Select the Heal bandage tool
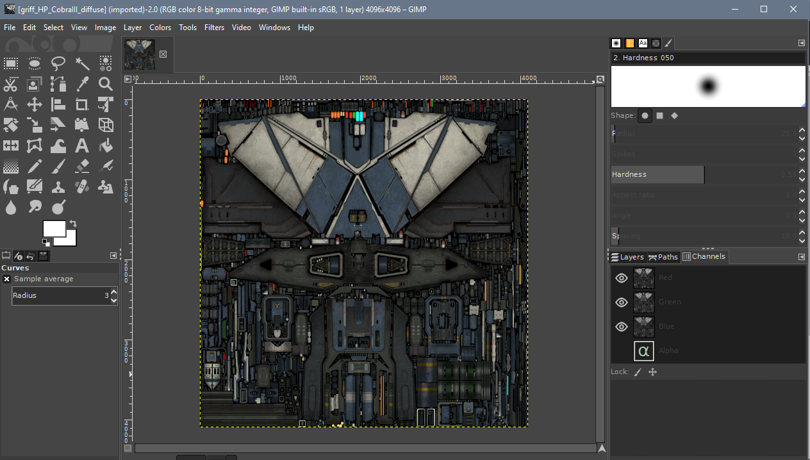The width and height of the screenshot is (810, 460). (82, 187)
